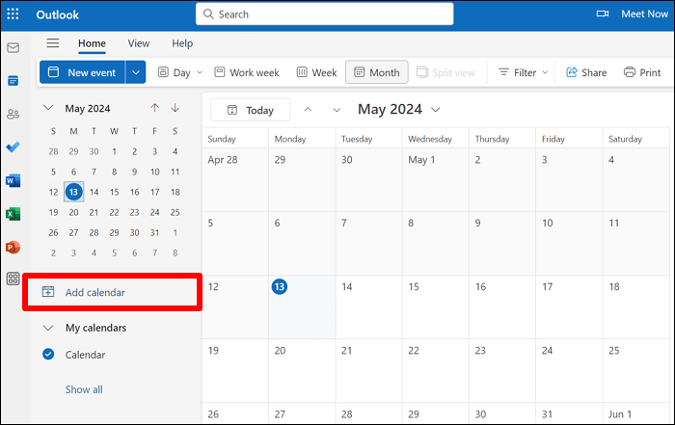Open More apps icon in sidebar
Screen dimensions: 675x425
click(x=13, y=279)
